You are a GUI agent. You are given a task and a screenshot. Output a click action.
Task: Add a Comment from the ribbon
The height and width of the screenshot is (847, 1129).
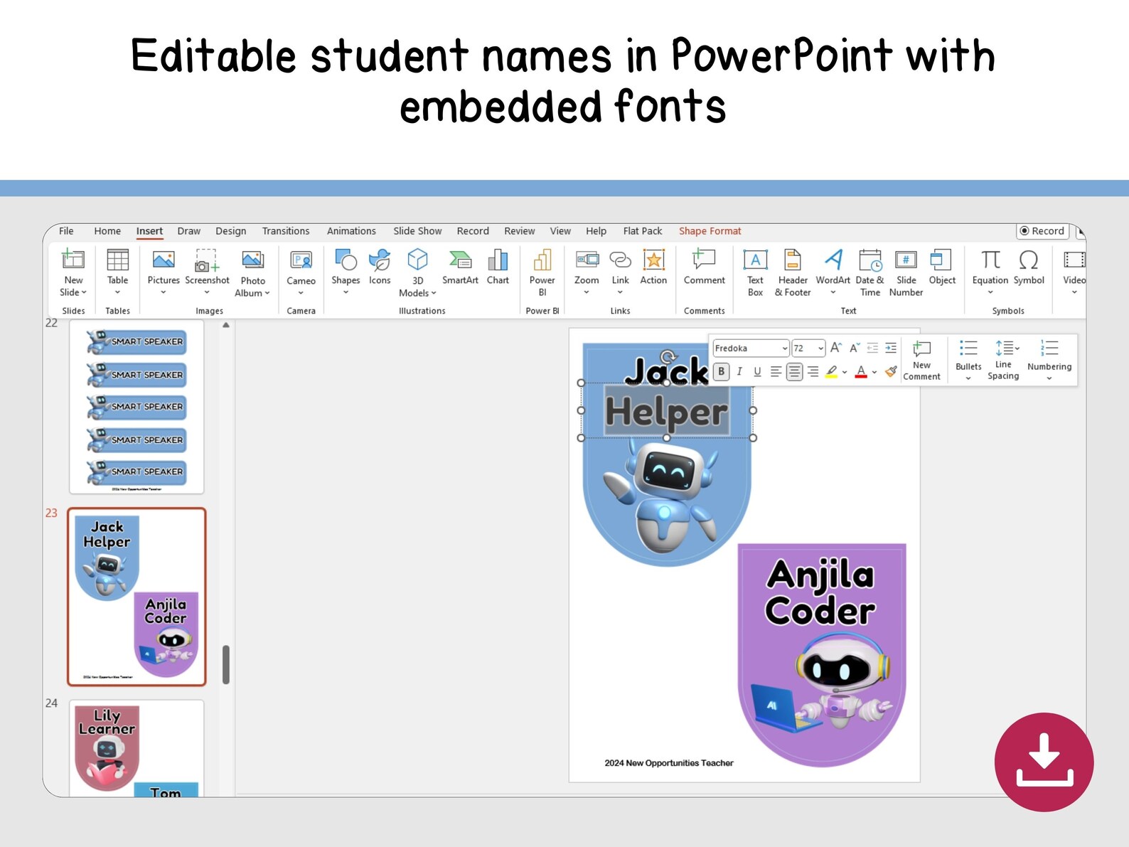point(704,267)
